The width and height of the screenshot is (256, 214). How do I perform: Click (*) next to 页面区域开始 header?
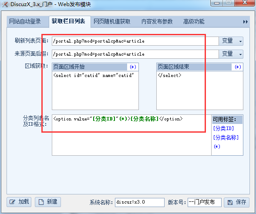tap(133, 67)
